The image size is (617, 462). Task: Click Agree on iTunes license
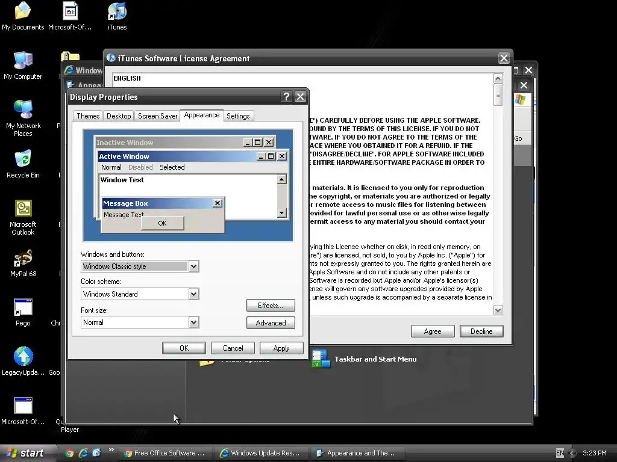point(433,331)
